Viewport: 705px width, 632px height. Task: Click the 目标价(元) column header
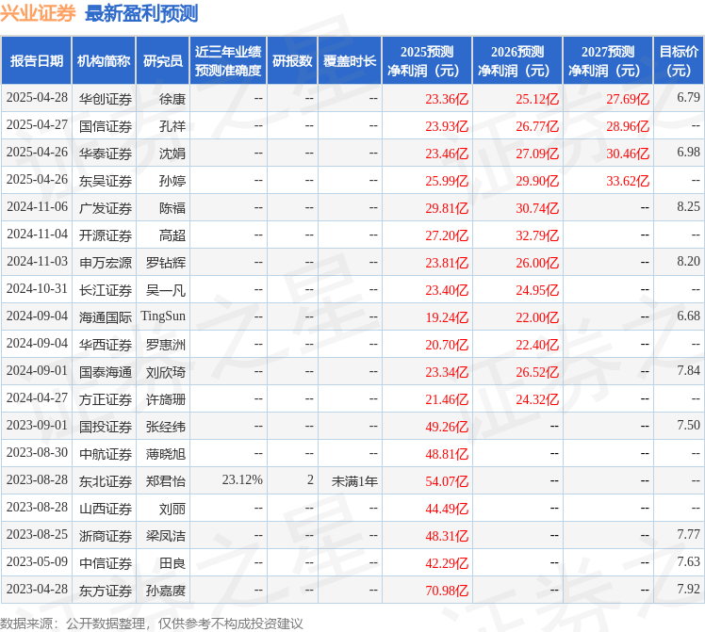pyautogui.click(x=679, y=60)
